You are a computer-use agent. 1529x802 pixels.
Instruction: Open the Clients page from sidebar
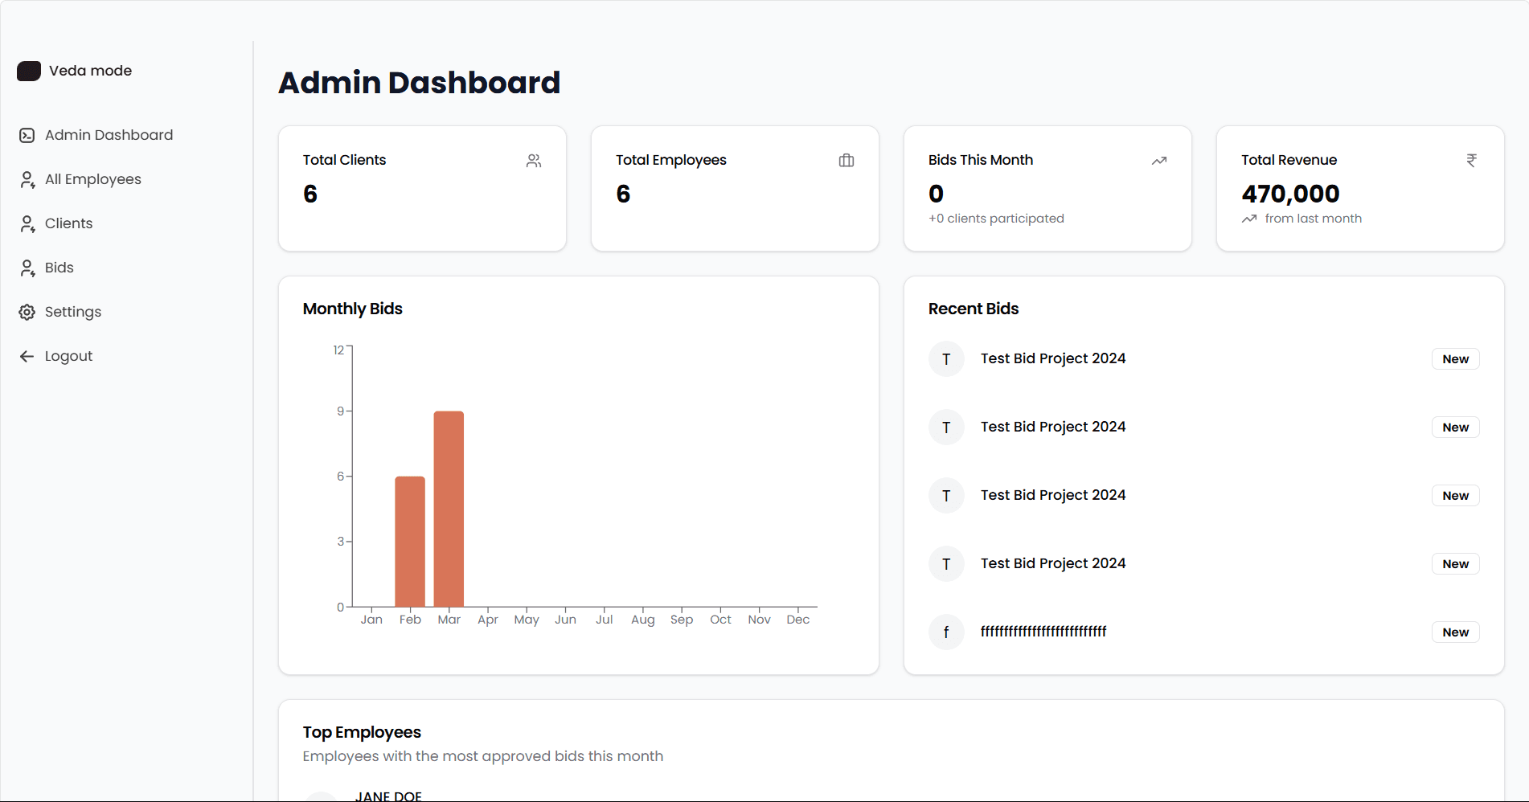68,223
